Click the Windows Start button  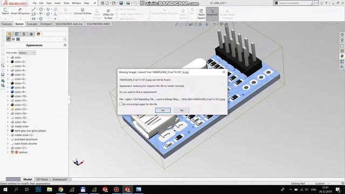click(x=5, y=189)
